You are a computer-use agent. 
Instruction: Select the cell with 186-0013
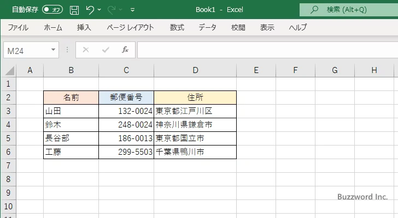(x=126, y=138)
